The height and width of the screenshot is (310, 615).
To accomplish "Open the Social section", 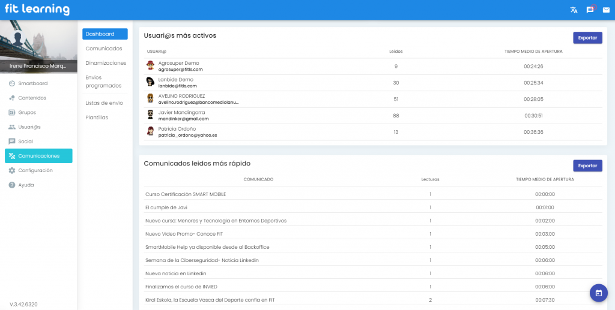I will pyautogui.click(x=25, y=142).
